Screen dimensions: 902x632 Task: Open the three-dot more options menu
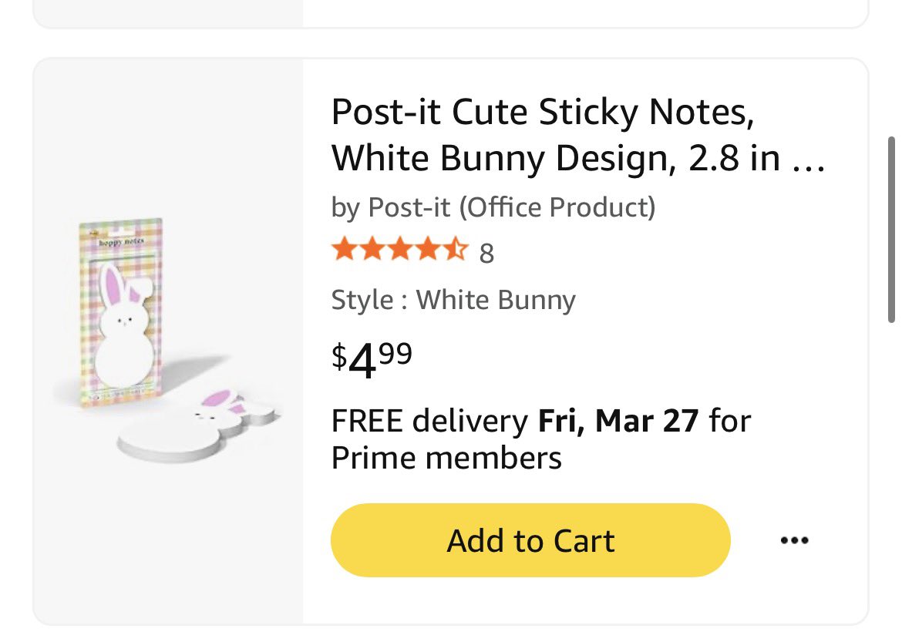pyautogui.click(x=794, y=541)
